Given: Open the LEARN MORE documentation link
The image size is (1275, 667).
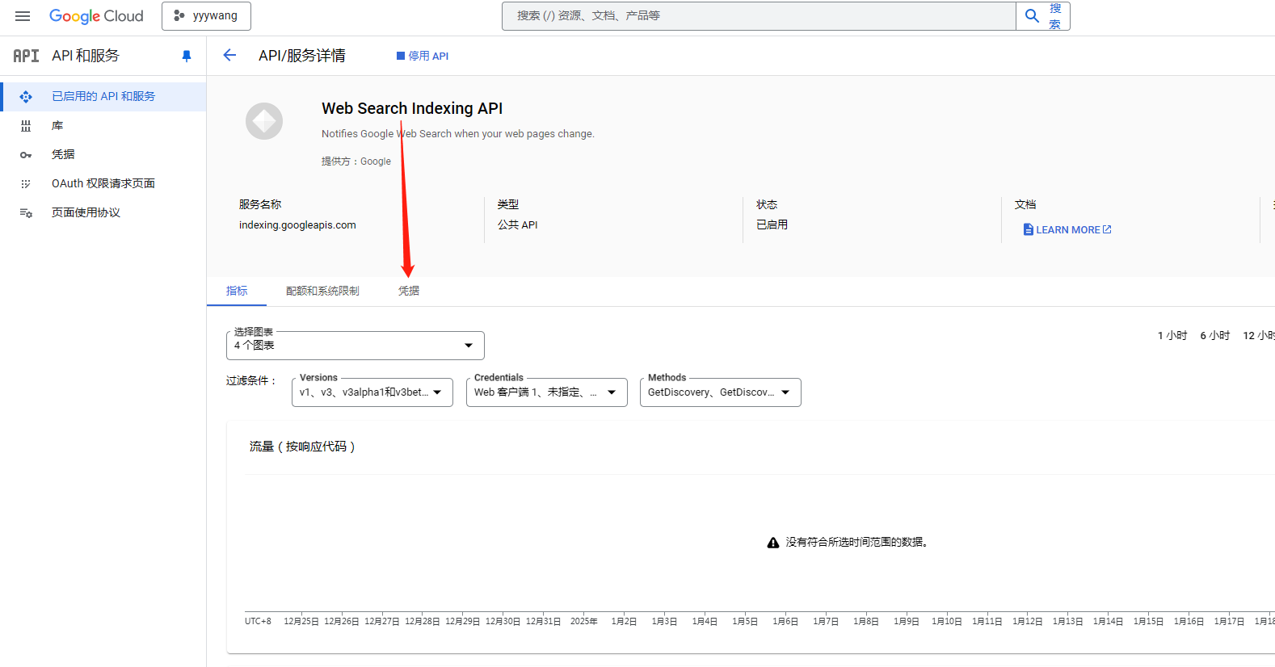Looking at the screenshot, I should [x=1067, y=230].
